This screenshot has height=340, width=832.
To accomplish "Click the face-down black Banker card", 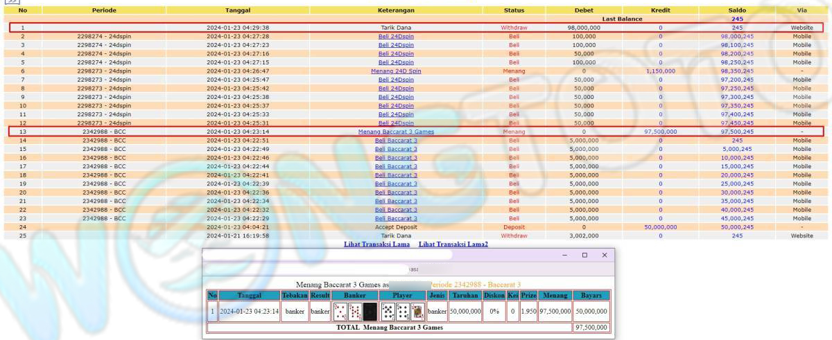I will [371, 312].
